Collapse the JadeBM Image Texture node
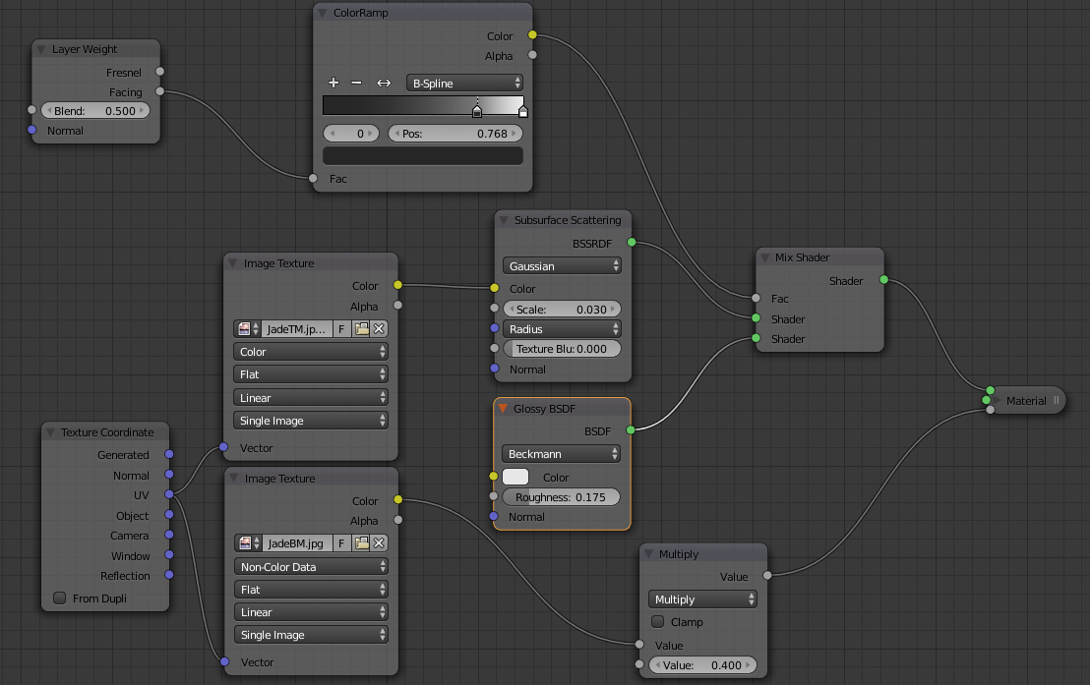The height and width of the screenshot is (685, 1090). [x=233, y=478]
